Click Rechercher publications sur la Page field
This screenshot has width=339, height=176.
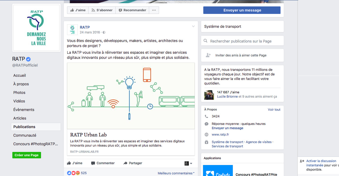pos(242,41)
